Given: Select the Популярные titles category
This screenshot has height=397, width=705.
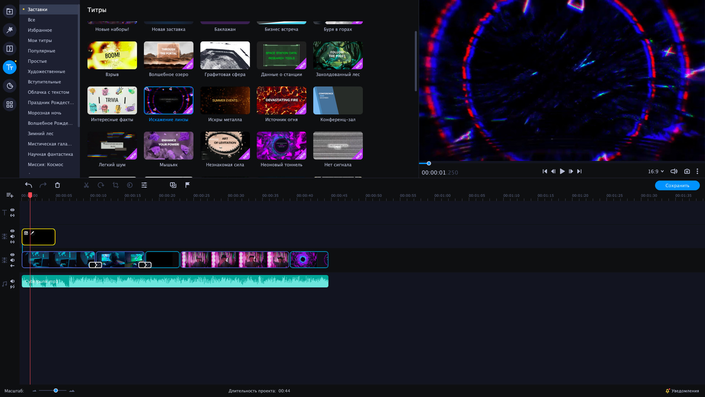Looking at the screenshot, I should [x=41, y=51].
